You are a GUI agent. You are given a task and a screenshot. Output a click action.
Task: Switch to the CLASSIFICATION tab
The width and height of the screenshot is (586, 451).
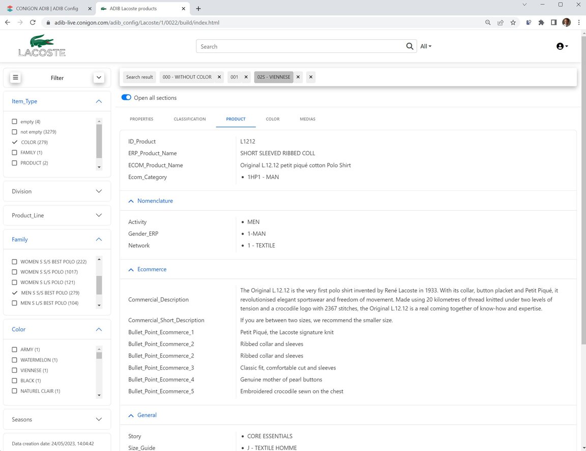coord(189,119)
